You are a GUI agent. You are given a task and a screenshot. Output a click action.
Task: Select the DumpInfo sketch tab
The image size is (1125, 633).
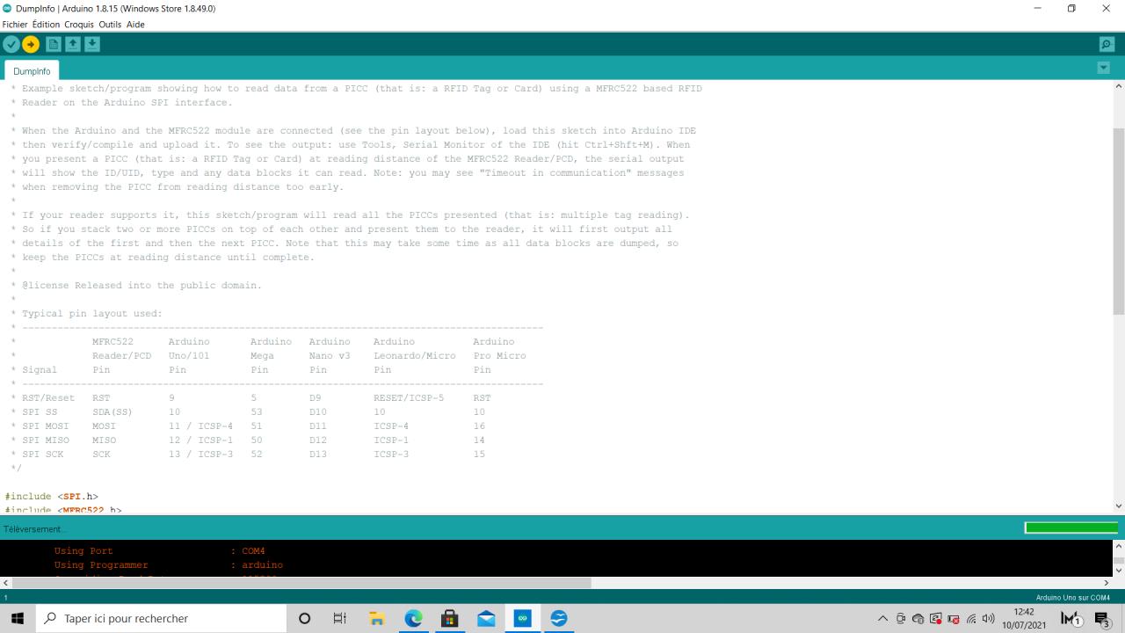pos(32,71)
